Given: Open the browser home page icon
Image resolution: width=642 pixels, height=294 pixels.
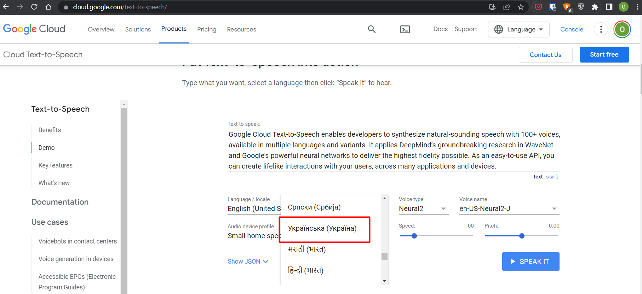Looking at the screenshot, I should (x=48, y=7).
